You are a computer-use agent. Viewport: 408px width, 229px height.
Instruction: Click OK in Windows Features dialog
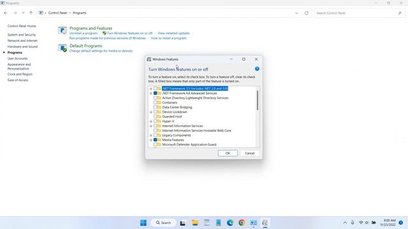pos(228,153)
